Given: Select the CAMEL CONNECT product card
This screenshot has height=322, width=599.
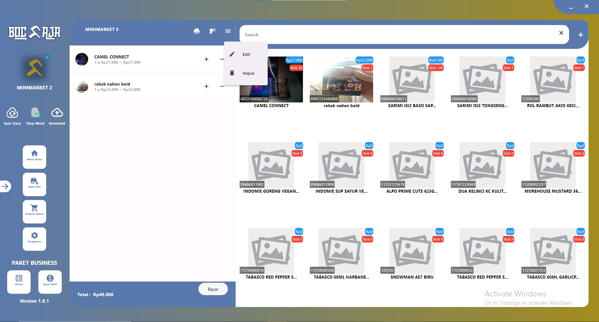Looking at the screenshot, I should click(x=271, y=82).
